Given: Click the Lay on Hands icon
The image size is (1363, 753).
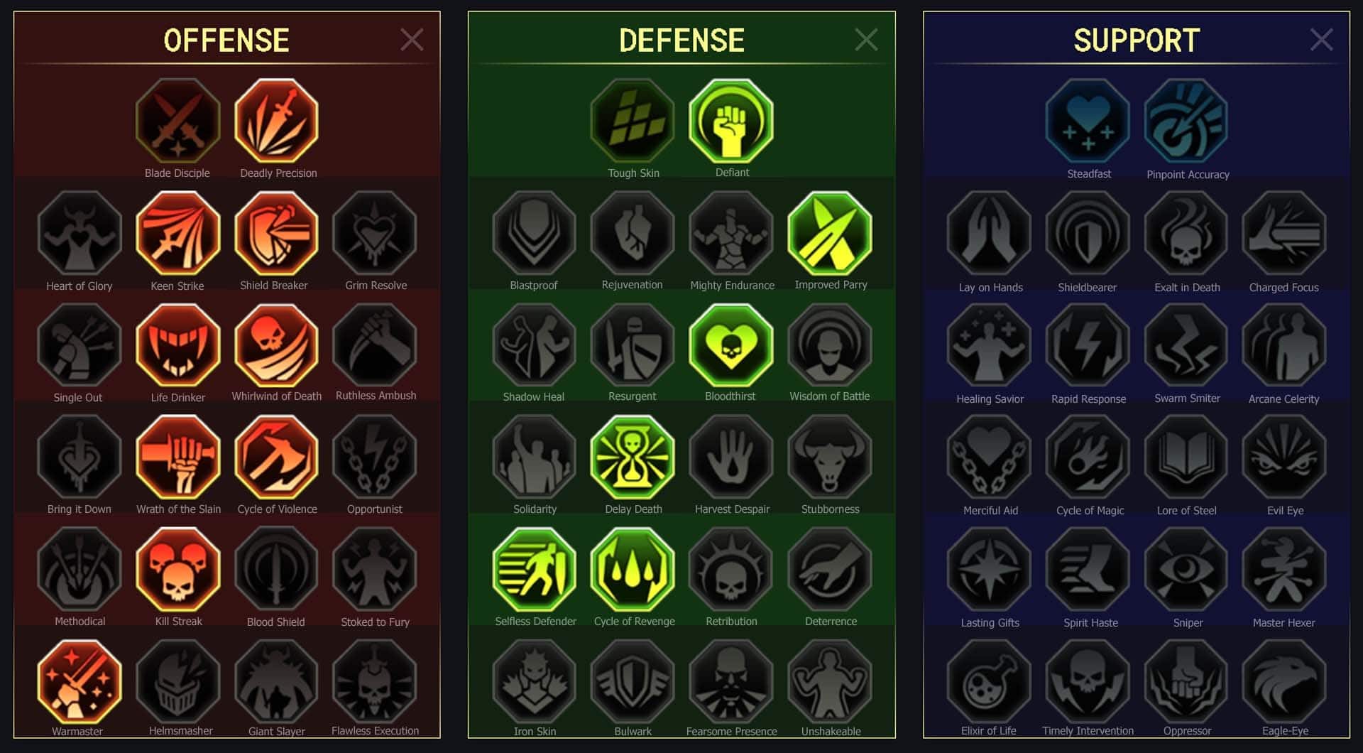Looking at the screenshot, I should 989,234.
